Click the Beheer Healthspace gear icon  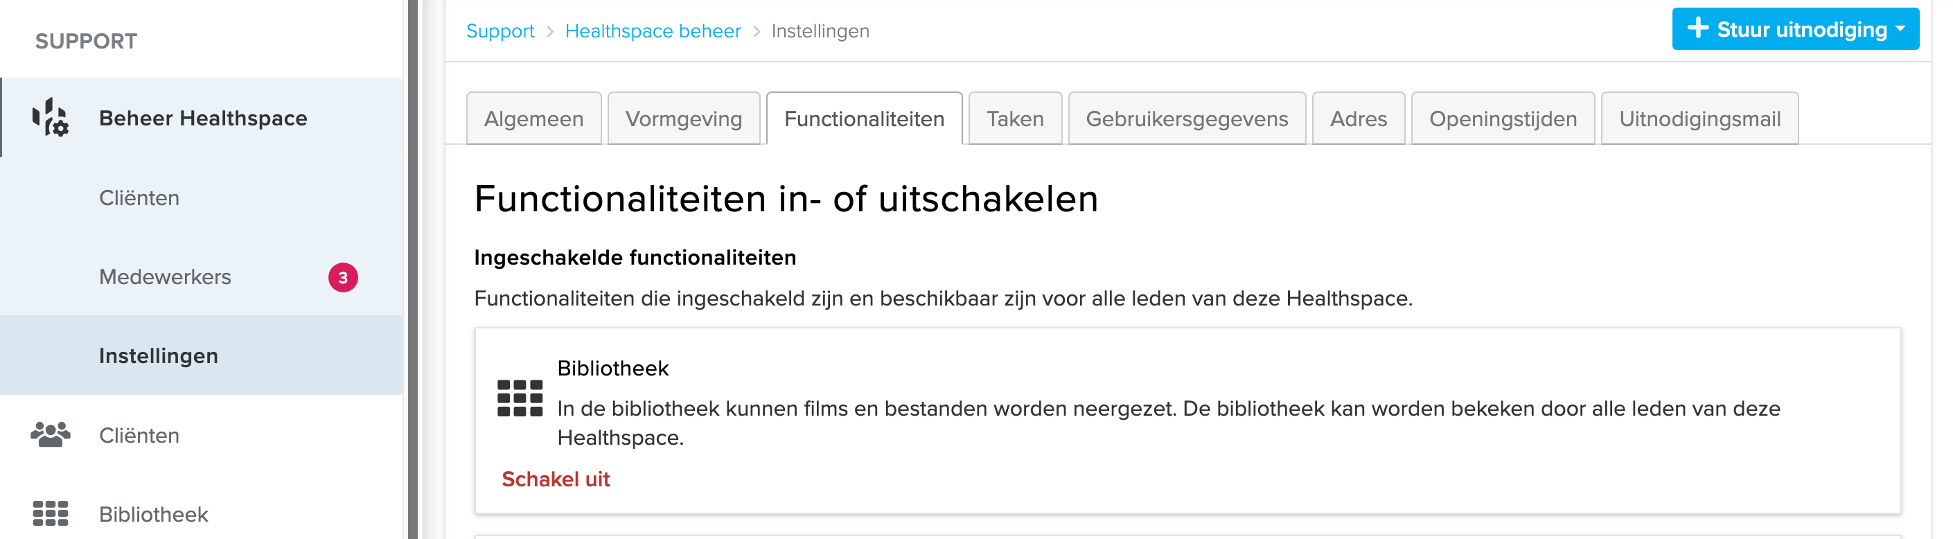point(50,118)
